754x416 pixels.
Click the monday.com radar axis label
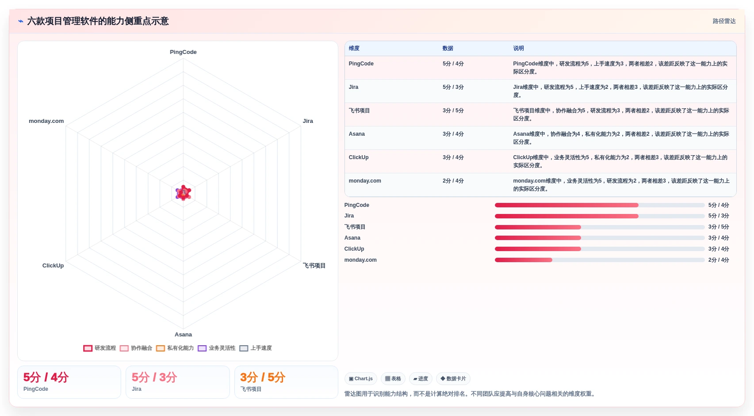(x=46, y=121)
